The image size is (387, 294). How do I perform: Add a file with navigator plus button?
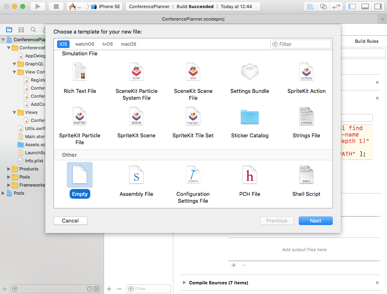pyautogui.click(x=5, y=289)
